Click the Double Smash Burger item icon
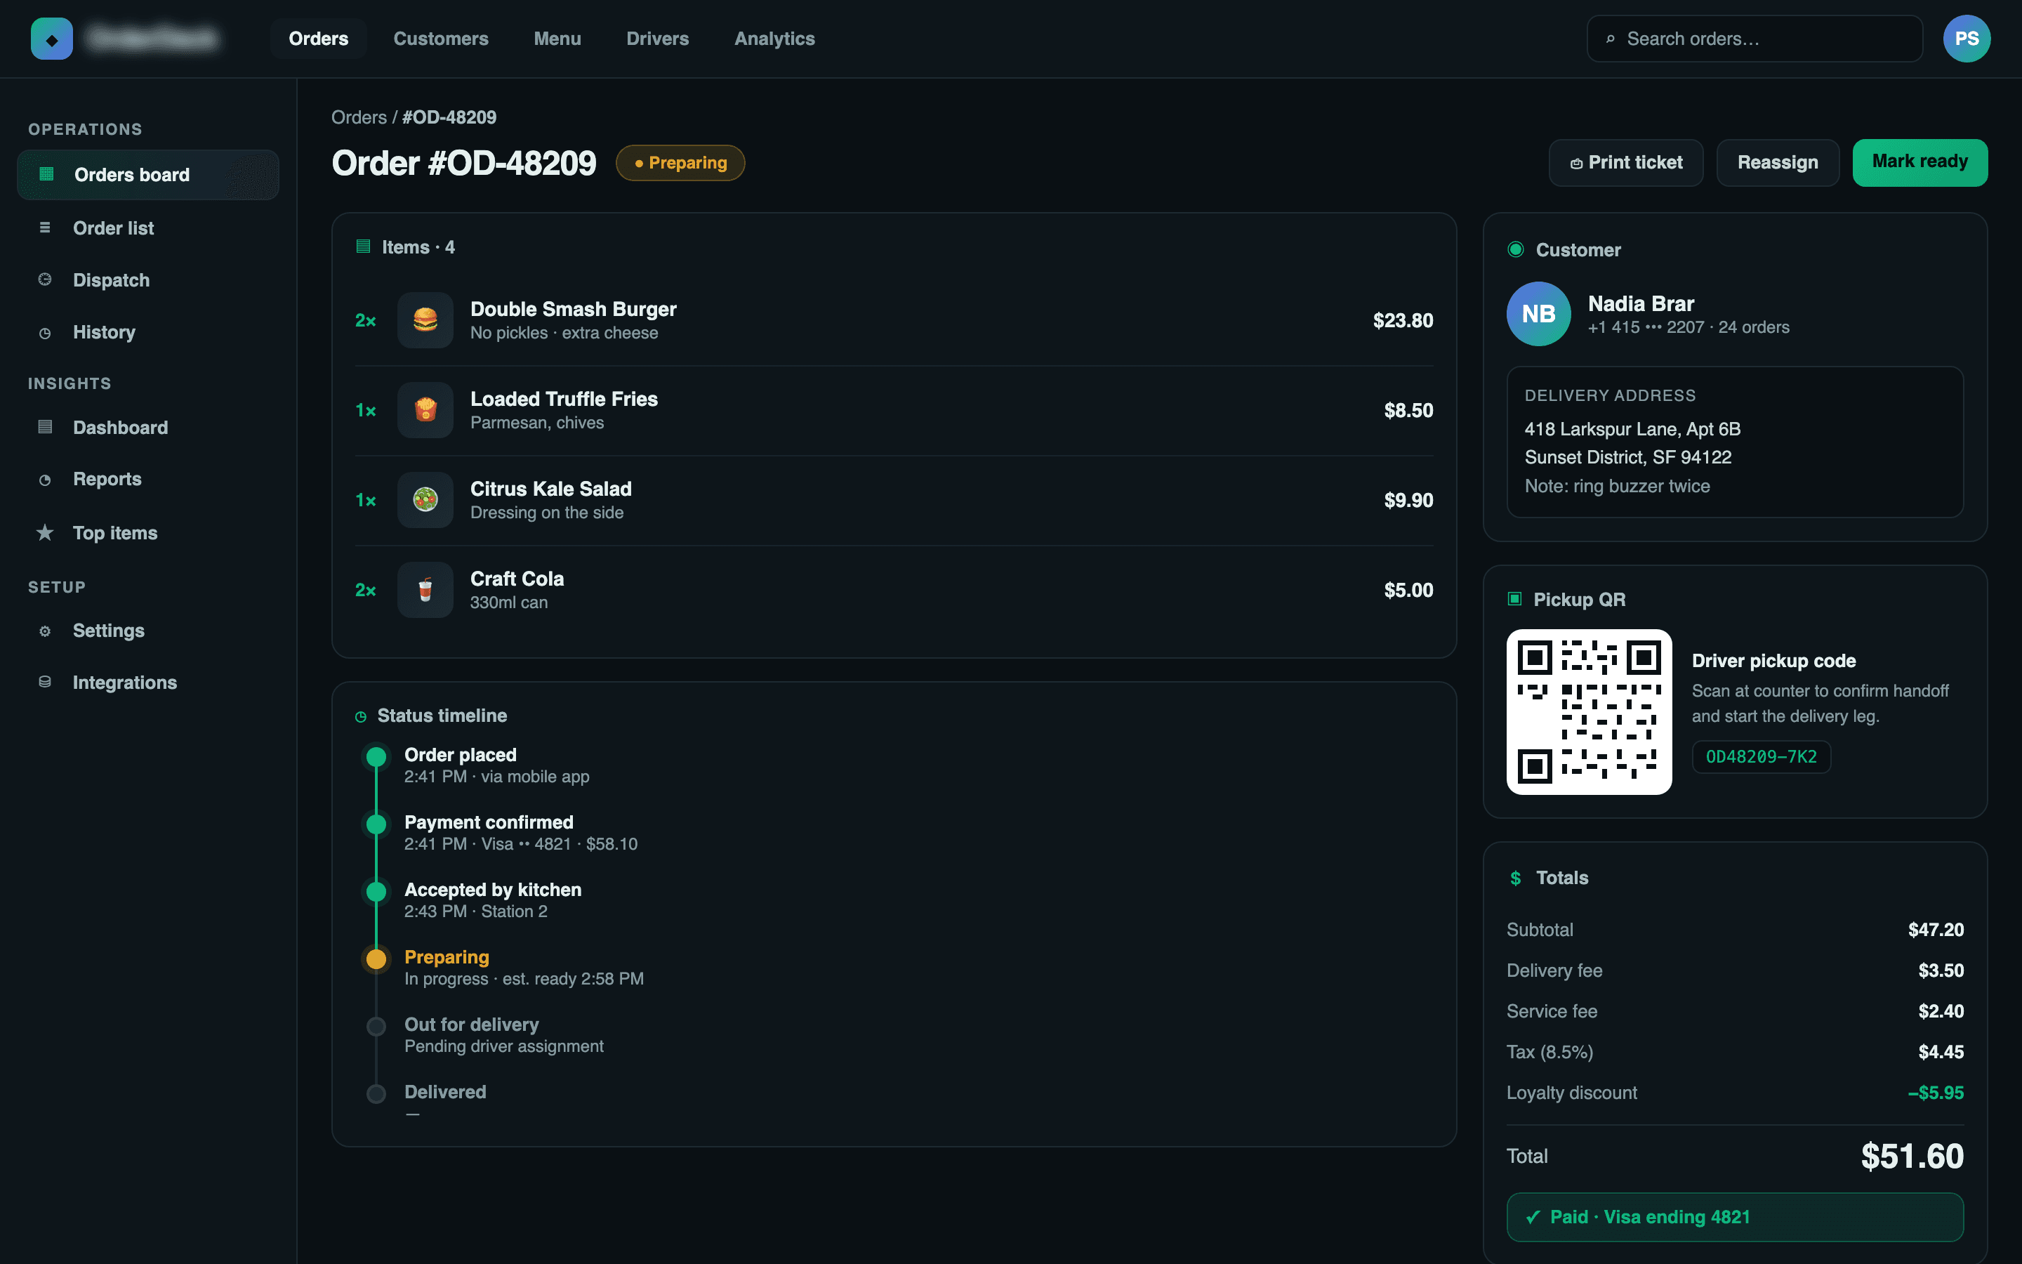Viewport: 2022px width, 1264px height. click(425, 320)
